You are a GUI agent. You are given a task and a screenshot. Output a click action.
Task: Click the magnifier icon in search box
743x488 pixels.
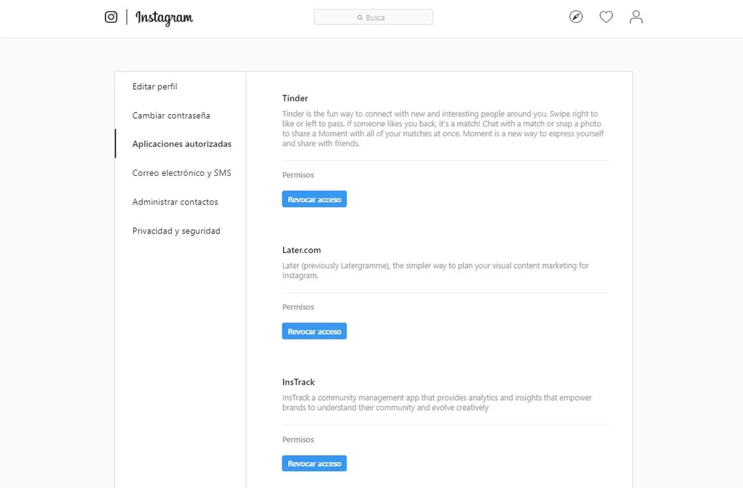(360, 18)
